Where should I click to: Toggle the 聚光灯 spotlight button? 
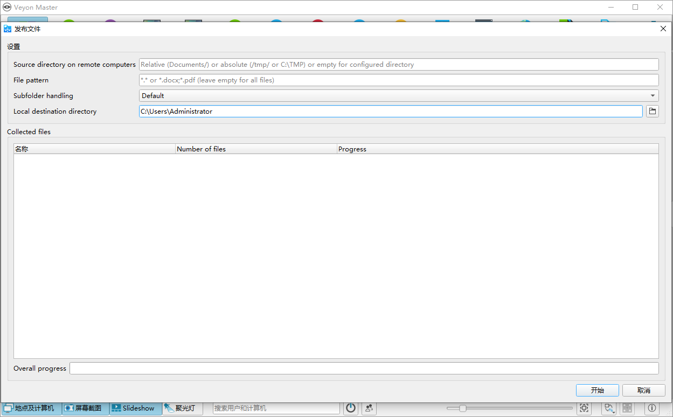[x=183, y=408]
